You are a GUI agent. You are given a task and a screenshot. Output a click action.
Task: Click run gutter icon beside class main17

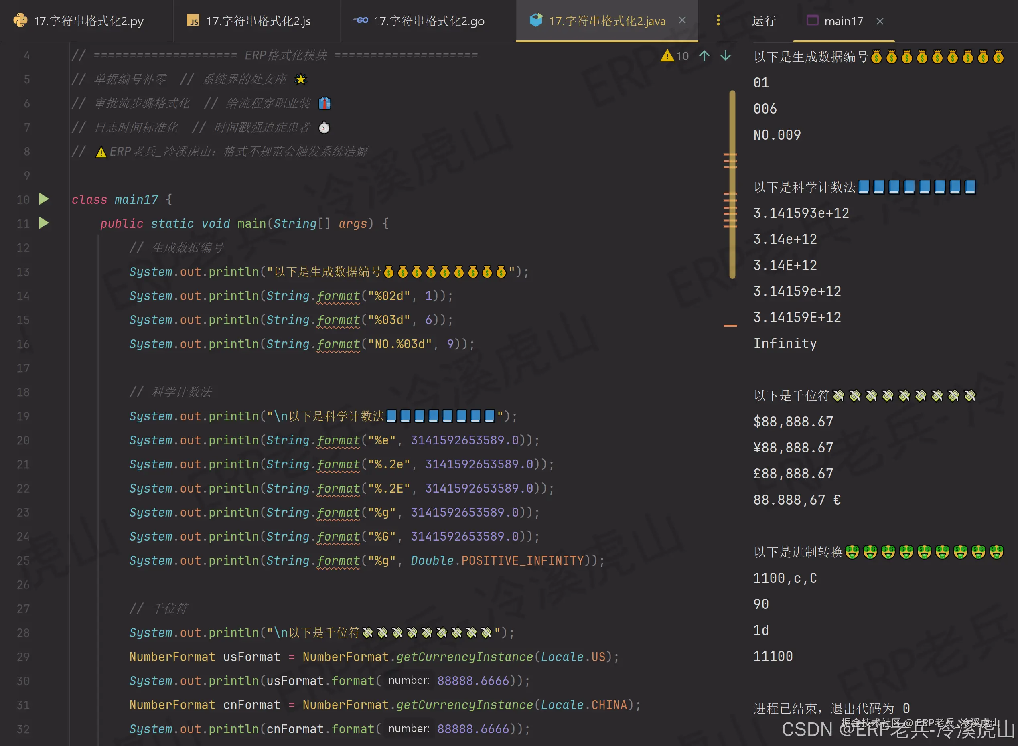(x=44, y=199)
